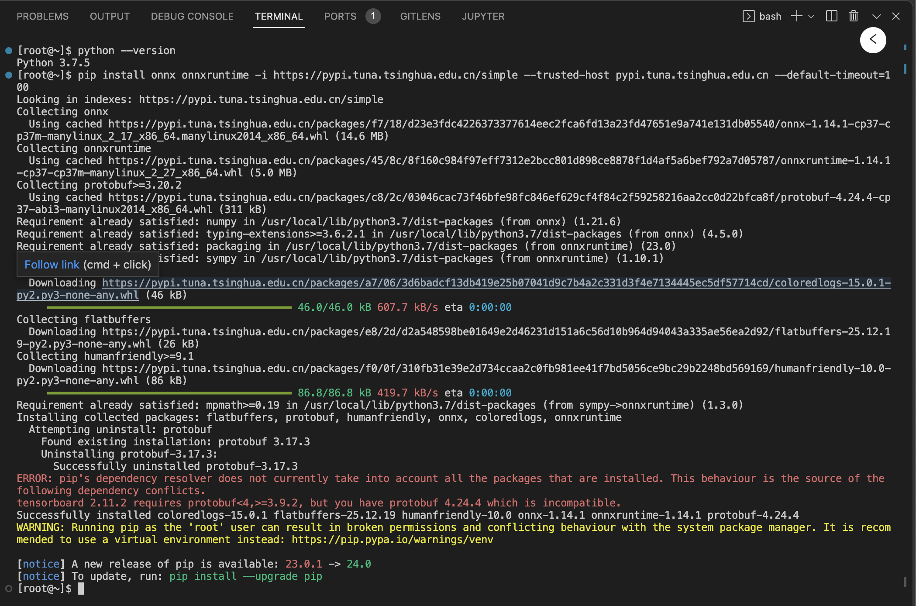Click the pip install command decoration dot

[x=8, y=75]
